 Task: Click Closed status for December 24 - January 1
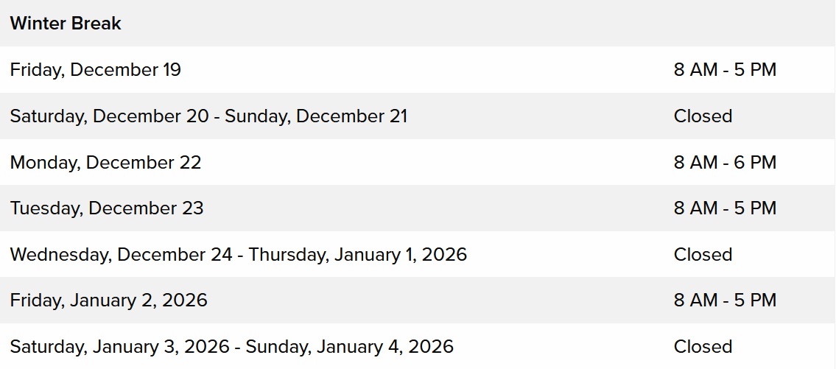tap(703, 255)
